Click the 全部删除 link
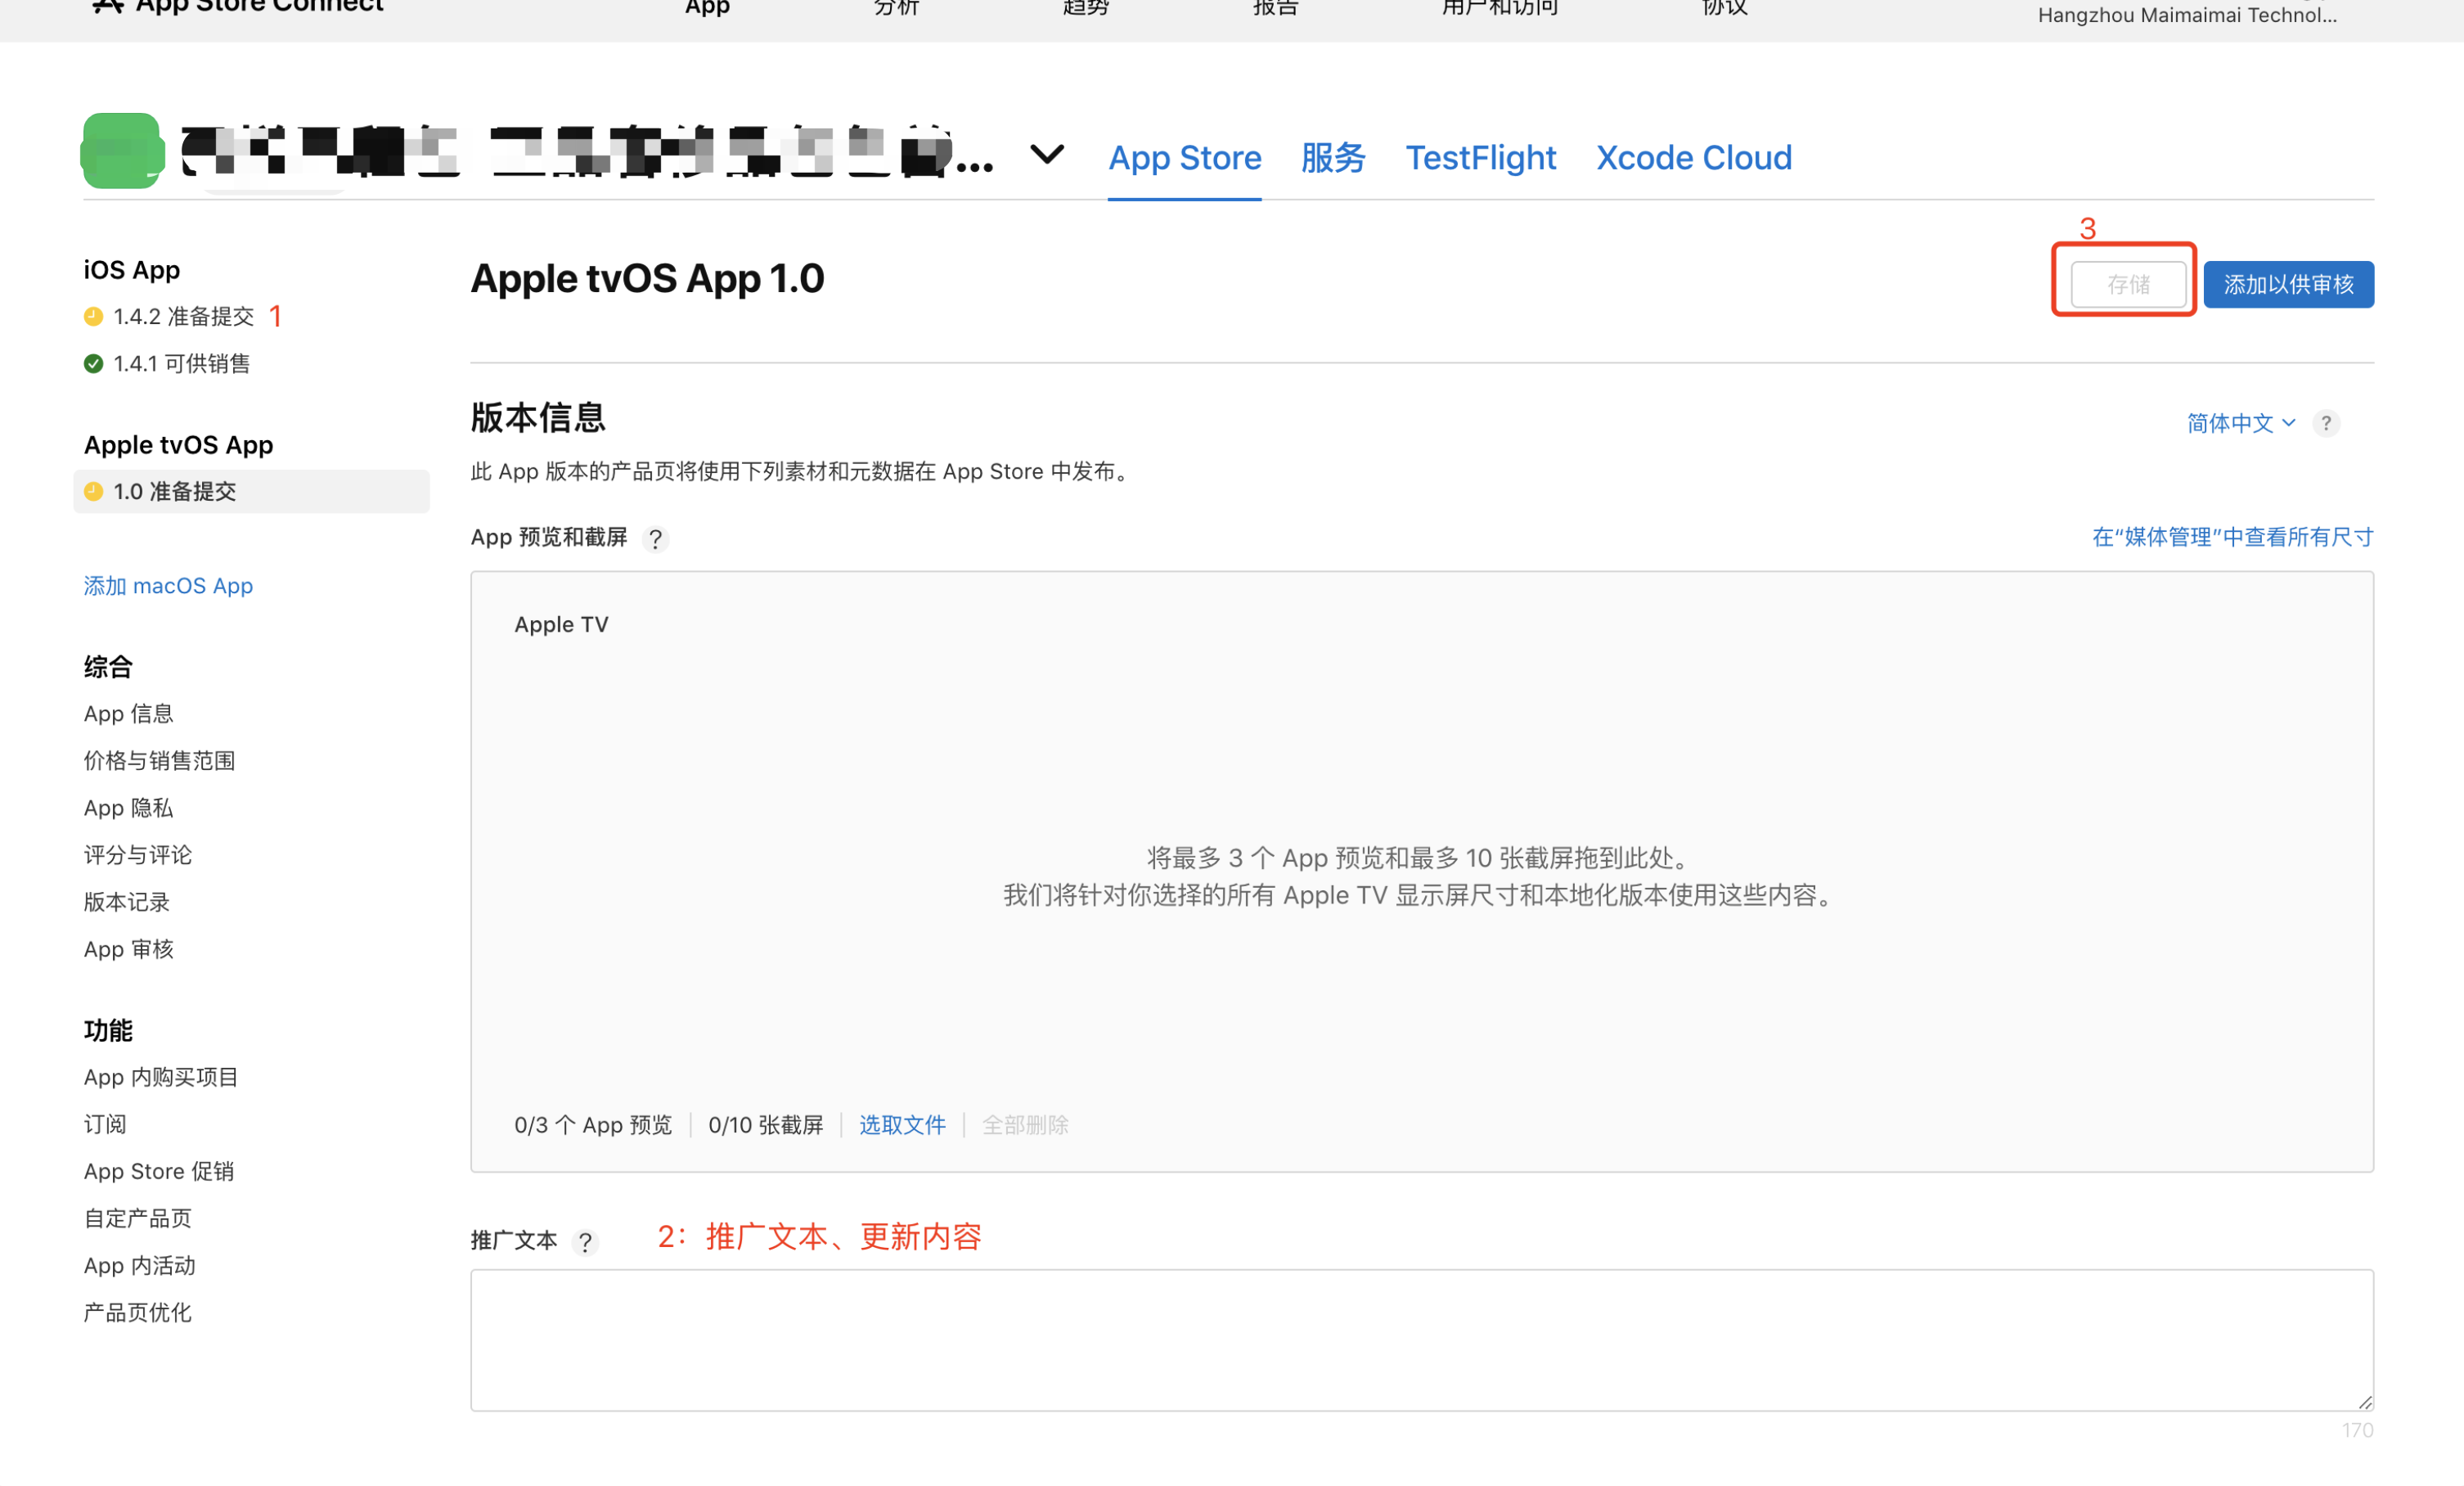The height and width of the screenshot is (1486, 2464). [x=1025, y=1124]
